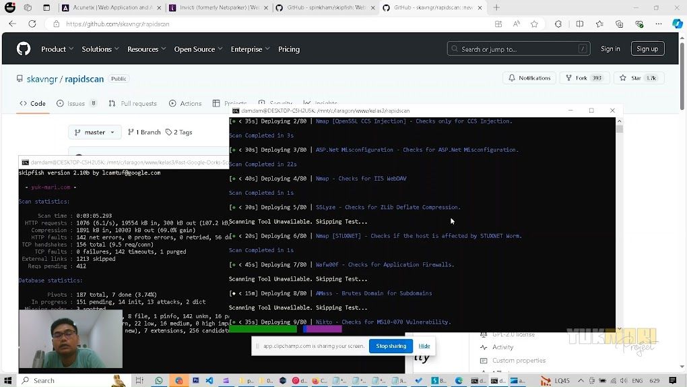The width and height of the screenshot is (687, 387).
Task: Go back with the browser back arrow
Action: 12,24
